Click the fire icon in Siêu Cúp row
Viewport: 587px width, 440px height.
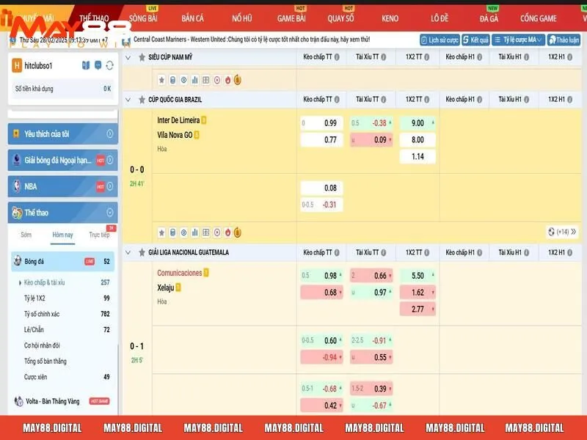tap(228, 80)
